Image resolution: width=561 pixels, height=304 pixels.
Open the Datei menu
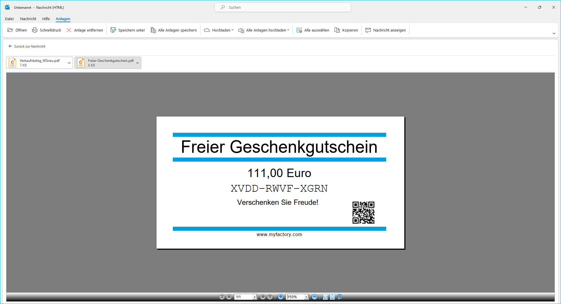pyautogui.click(x=9, y=19)
